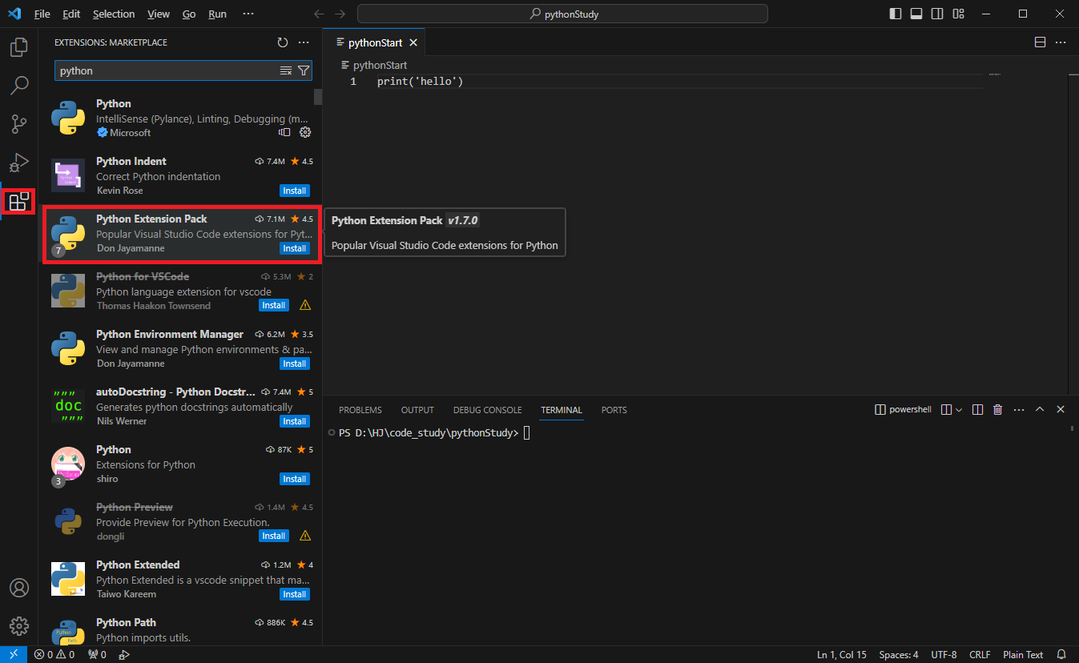Open the Edit menu
This screenshot has width=1079, height=663.
(x=71, y=14)
